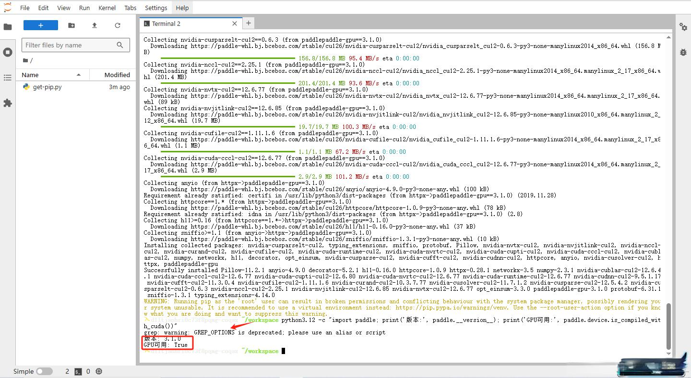691x378 pixels.
Task: Click the blue New Launcher button
Action: click(x=41, y=25)
